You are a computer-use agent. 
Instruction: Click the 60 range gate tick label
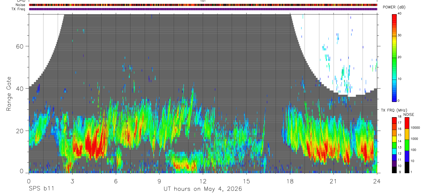pos(20,46)
